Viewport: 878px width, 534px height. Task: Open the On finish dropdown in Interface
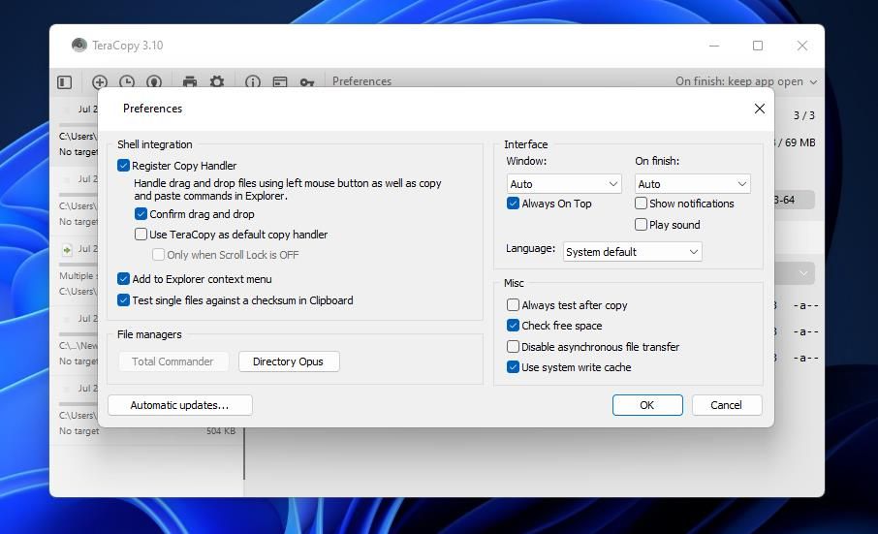tap(692, 183)
